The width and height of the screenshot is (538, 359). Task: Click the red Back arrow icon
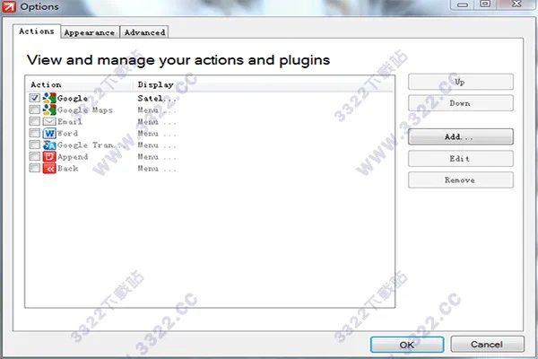tap(49, 168)
